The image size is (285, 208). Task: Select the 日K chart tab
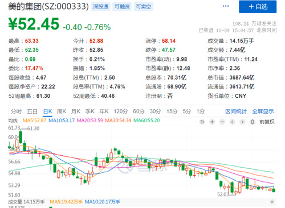(47, 111)
